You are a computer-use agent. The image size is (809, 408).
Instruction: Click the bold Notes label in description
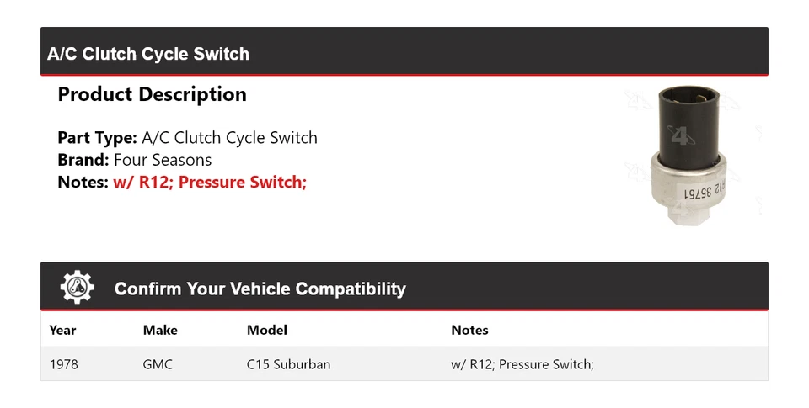click(x=83, y=182)
